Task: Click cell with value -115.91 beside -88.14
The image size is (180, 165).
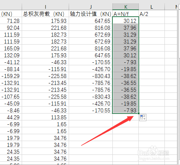Action: click(45, 69)
